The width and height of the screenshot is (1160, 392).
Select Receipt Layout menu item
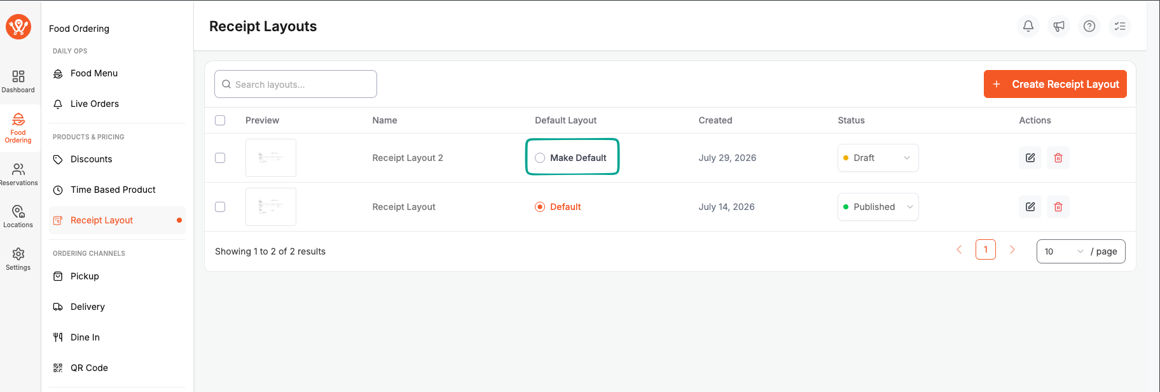click(117, 220)
